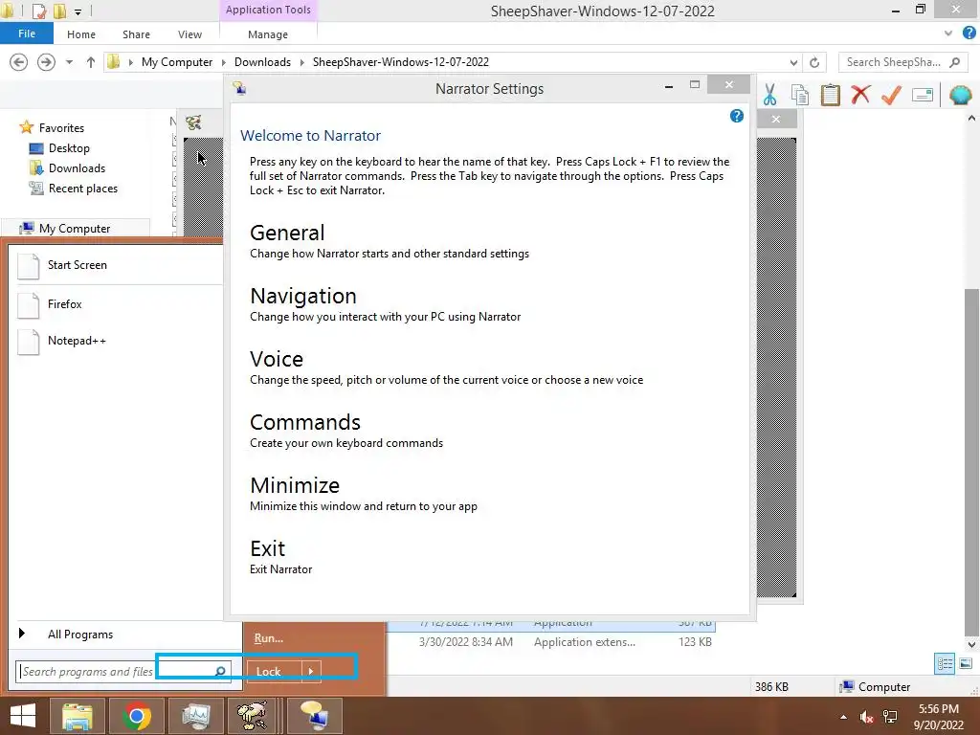This screenshot has width=980, height=735.
Task: Click the red X Delete icon
Action: pyautogui.click(x=860, y=95)
